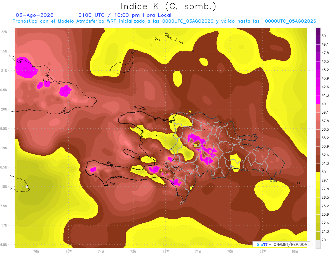The image size is (331, 255).
Task: Click the legend value "33.9"
Action: tap(325, 146)
